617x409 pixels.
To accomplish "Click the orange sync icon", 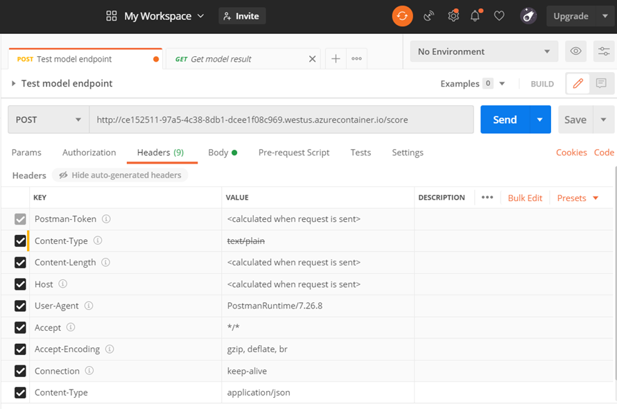I will coord(402,16).
